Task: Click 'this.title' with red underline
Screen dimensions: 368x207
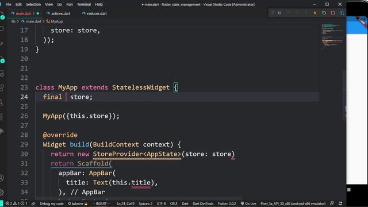Action: (131, 182)
